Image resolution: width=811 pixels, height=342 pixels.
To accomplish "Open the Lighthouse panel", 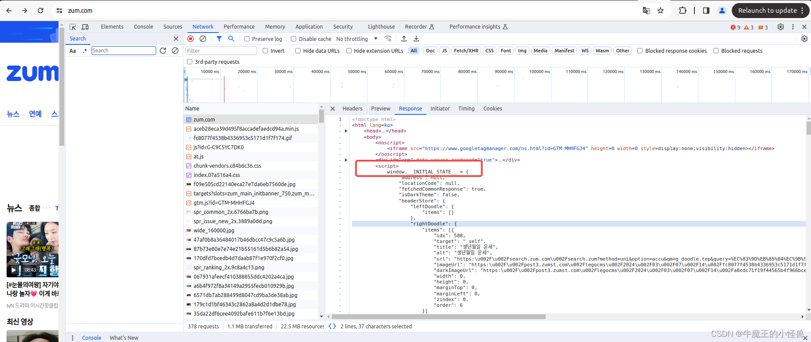I will tap(381, 27).
